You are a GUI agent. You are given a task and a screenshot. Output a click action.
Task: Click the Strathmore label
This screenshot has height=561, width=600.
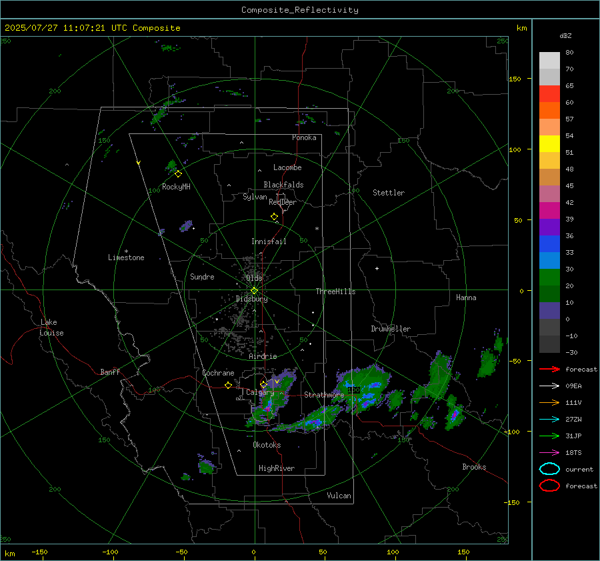coord(324,395)
